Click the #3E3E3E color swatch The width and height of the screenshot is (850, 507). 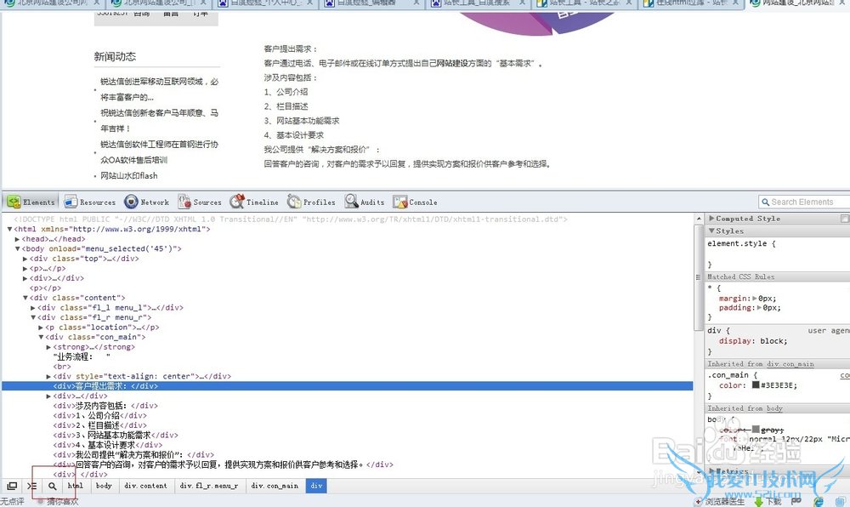(756, 385)
